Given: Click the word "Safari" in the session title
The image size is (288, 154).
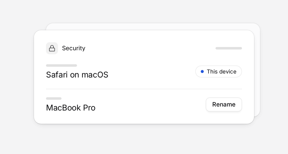Looking at the screenshot, I should click(57, 74).
